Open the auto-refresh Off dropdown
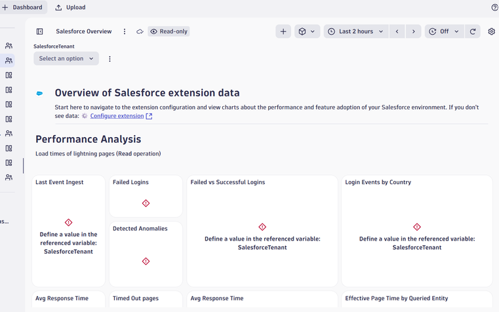Viewport: 499px width, 312px height. pyautogui.click(x=445, y=31)
